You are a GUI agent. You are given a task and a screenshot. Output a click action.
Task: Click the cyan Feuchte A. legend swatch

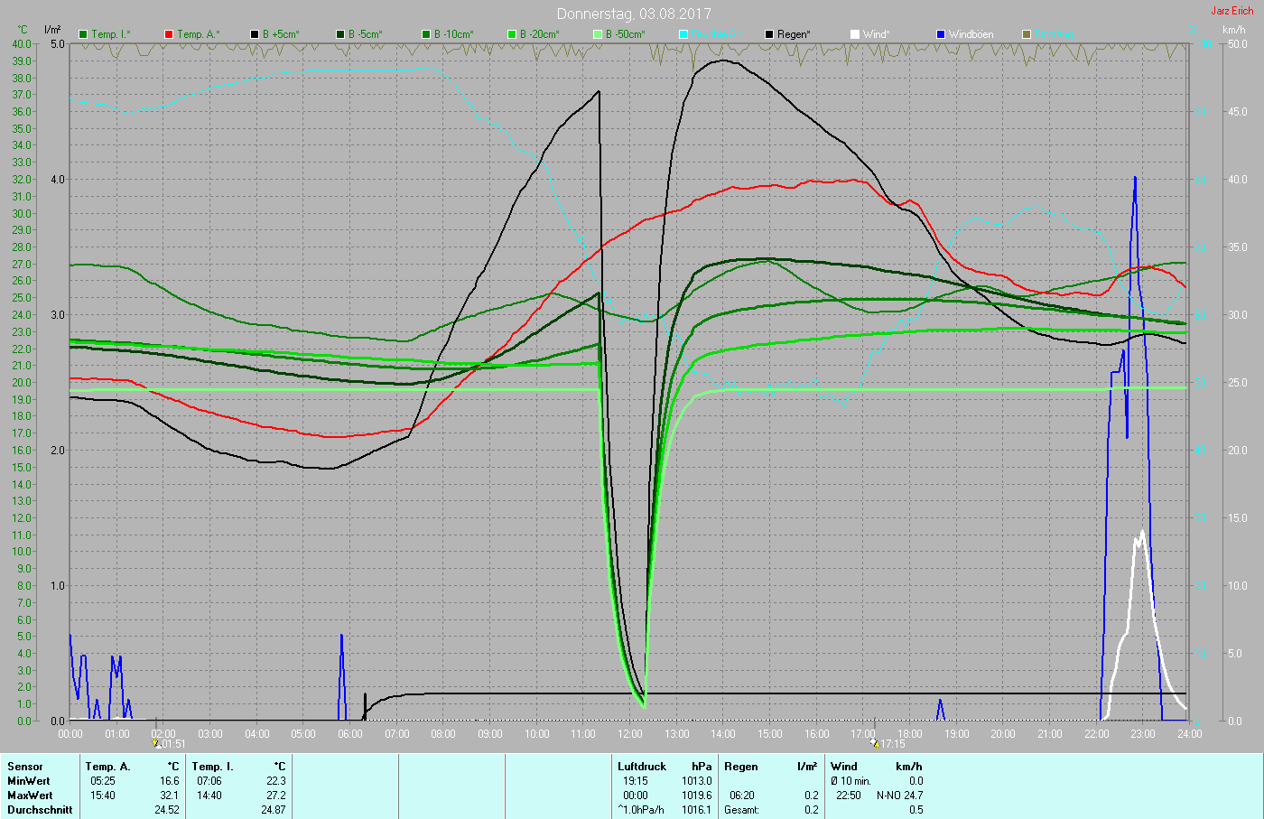click(x=683, y=34)
